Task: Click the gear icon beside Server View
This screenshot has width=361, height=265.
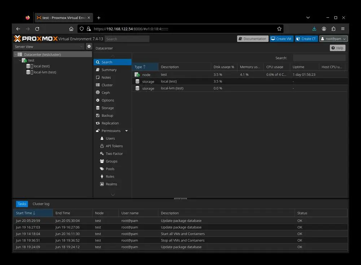Action: [89, 46]
